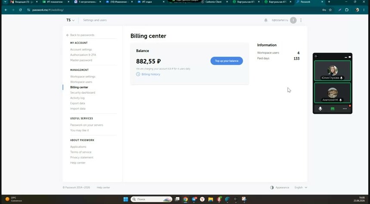370x204 pixels.
Task: Mute the microphone in the call widget
Action: [x=320, y=109]
